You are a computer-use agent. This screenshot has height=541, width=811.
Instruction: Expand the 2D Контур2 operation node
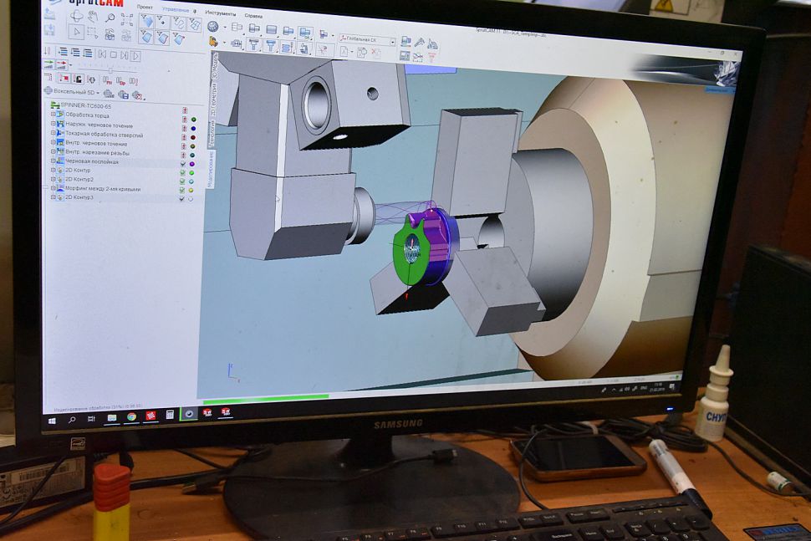pyautogui.click(x=53, y=179)
